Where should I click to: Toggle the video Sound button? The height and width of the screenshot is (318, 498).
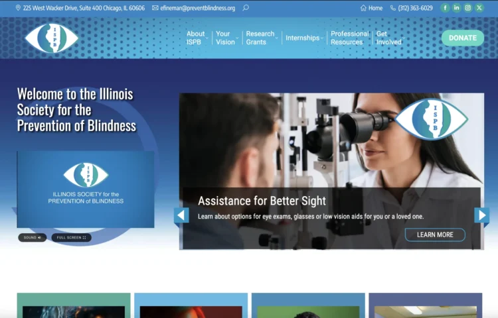pos(32,237)
